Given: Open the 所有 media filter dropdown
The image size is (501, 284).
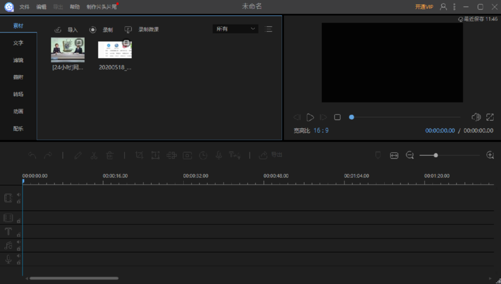Looking at the screenshot, I should (x=235, y=29).
